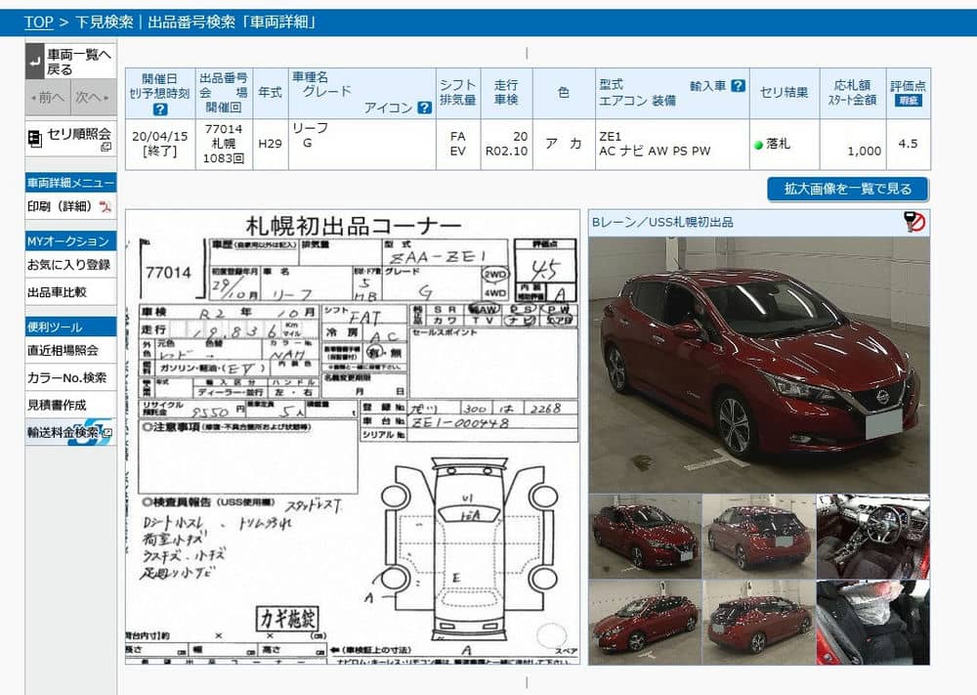The width and height of the screenshot is (977, 695).
Task: Open the main red Leaf photo
Action: 759,365
